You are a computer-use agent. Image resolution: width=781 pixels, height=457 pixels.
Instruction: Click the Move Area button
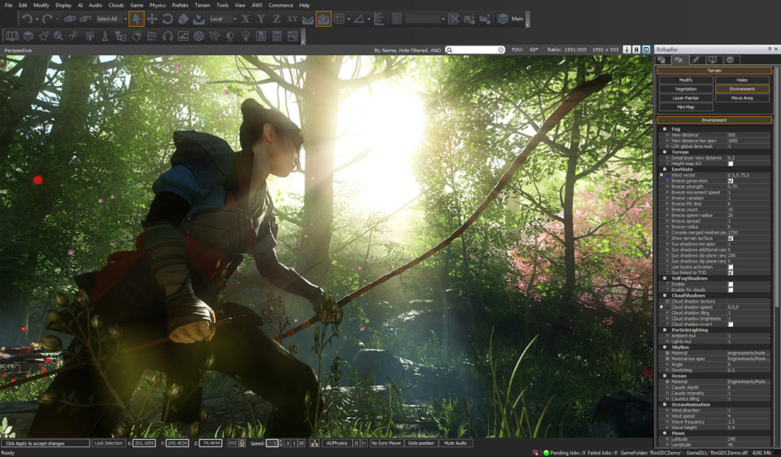742,98
